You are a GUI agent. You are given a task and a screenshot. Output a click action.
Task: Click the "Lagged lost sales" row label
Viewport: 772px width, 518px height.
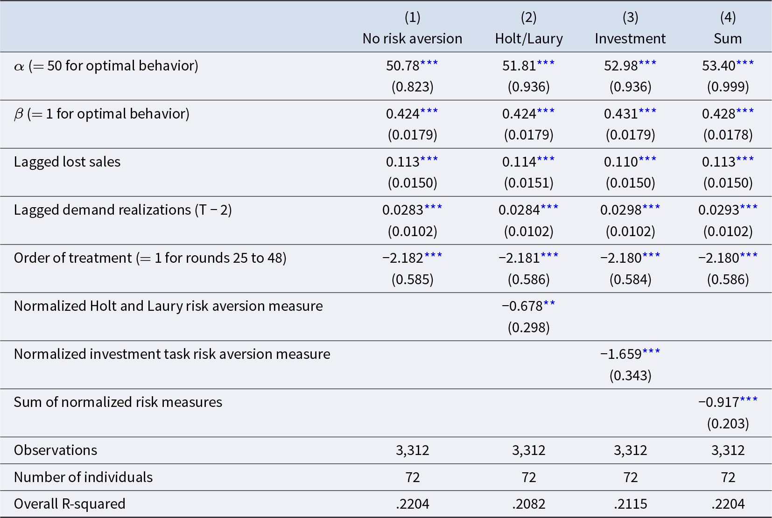[x=67, y=162]
